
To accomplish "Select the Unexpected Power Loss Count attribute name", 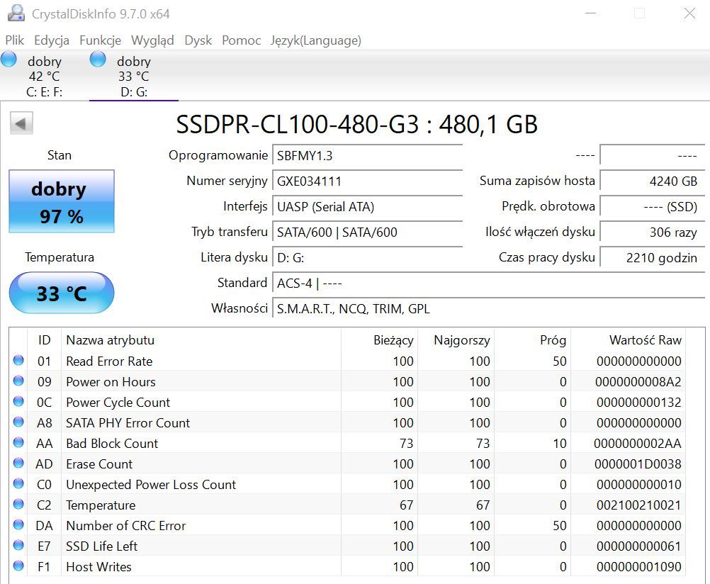I will [x=151, y=484].
